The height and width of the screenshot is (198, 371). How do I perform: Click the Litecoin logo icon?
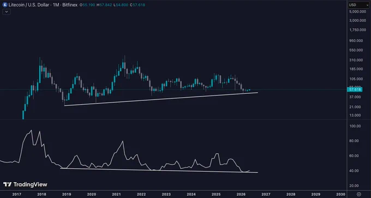[5, 5]
